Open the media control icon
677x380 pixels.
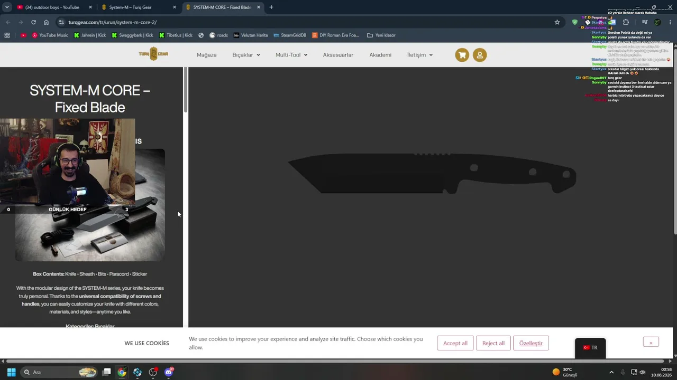[644, 22]
